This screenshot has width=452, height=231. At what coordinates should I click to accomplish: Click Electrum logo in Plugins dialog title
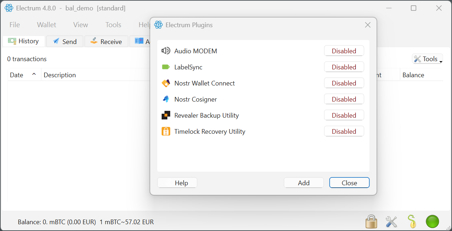[158, 25]
